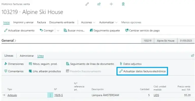Click the Alpine Ski House summary field
The width and height of the screenshot is (195, 101).
(166, 41)
